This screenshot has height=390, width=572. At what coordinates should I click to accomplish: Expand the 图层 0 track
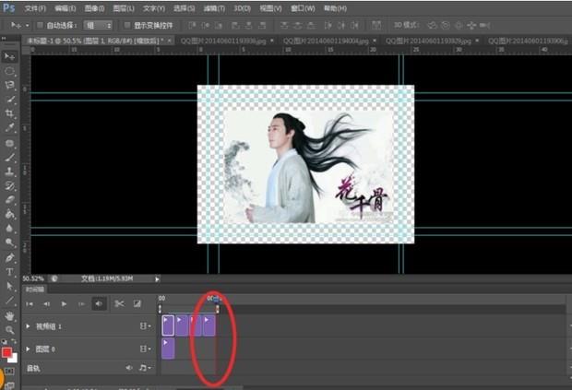point(28,349)
